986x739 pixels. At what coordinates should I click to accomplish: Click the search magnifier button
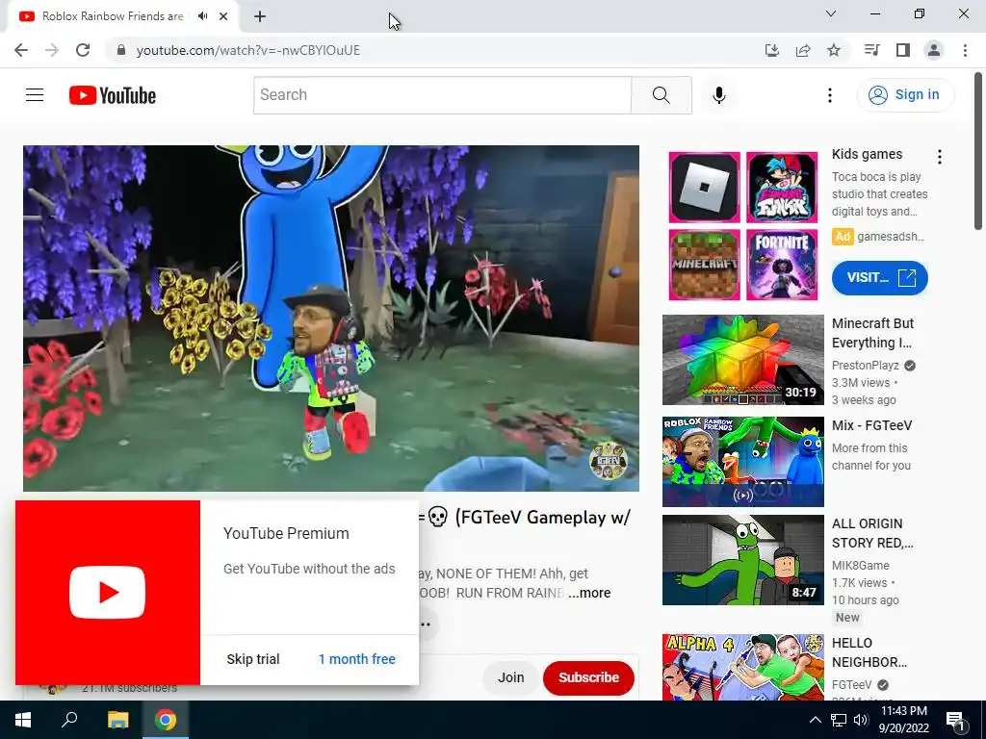[x=661, y=95]
